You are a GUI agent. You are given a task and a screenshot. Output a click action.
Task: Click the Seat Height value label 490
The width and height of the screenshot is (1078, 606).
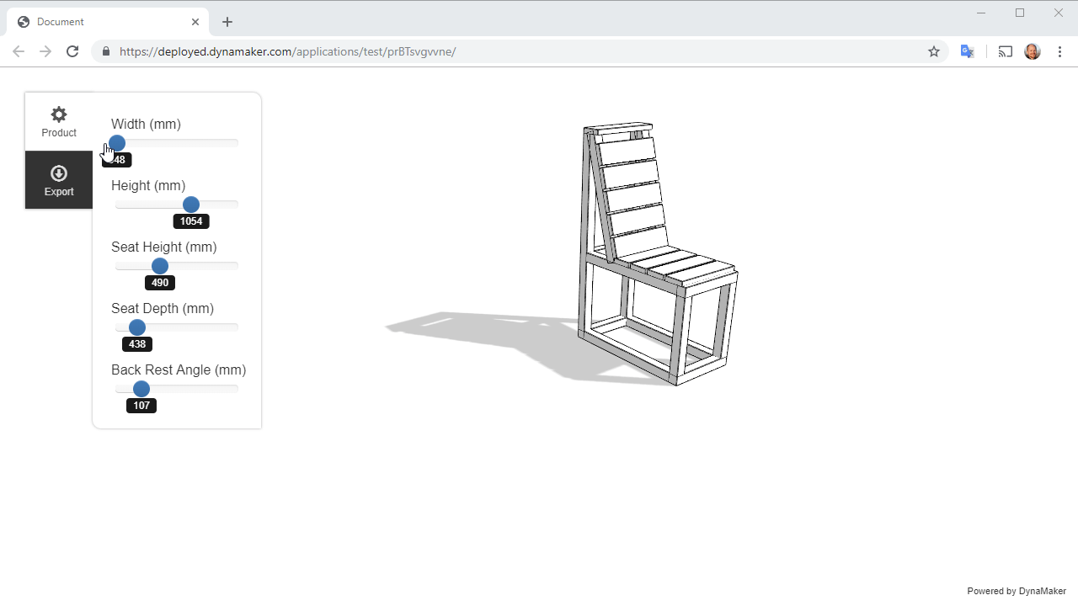[x=160, y=283]
